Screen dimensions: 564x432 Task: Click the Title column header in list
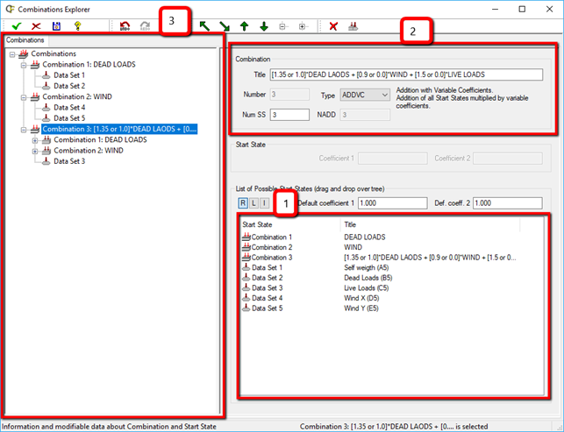(430, 225)
